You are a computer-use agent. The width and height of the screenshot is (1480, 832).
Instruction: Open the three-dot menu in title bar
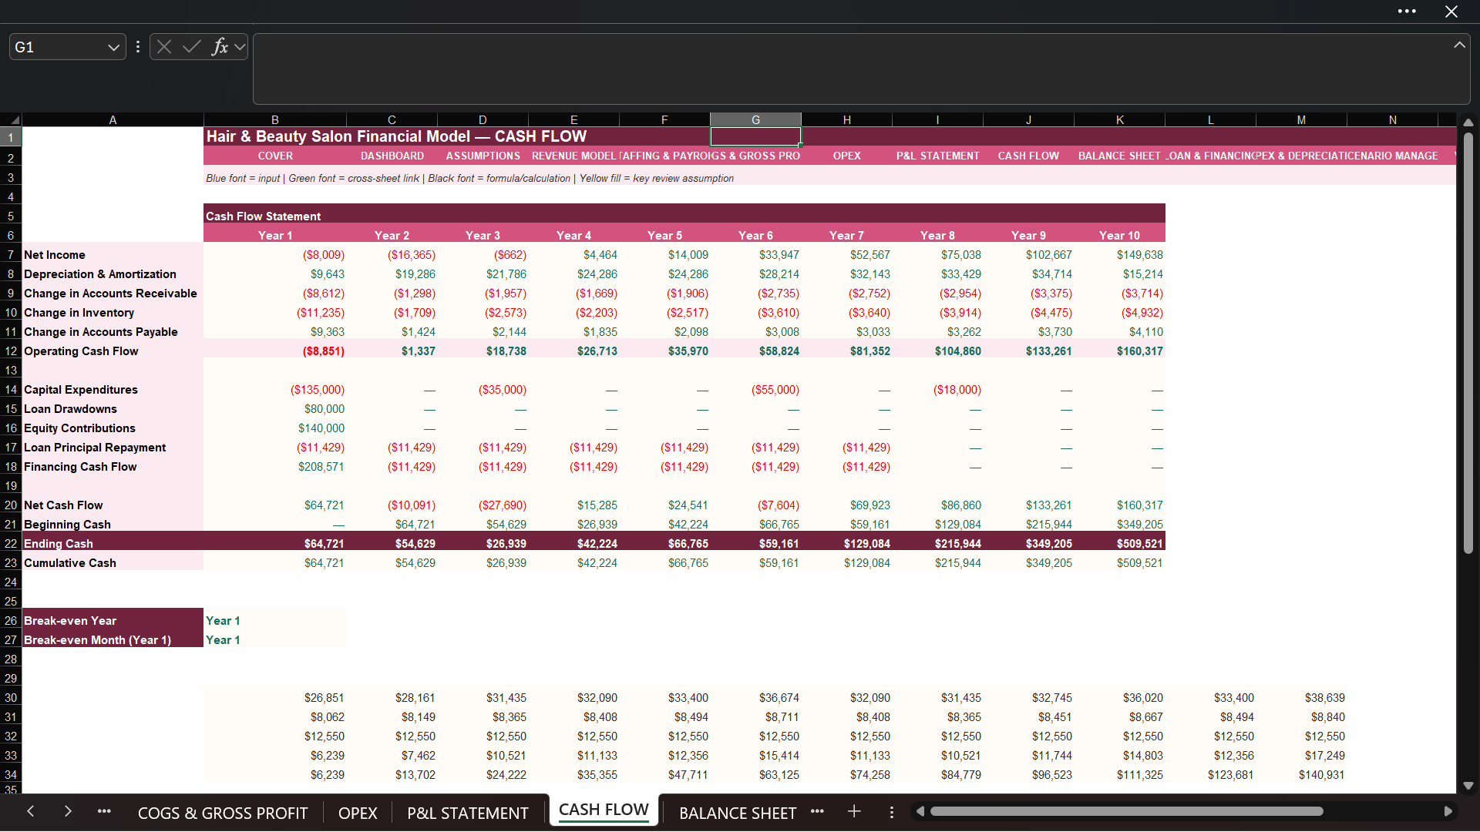click(x=1407, y=12)
